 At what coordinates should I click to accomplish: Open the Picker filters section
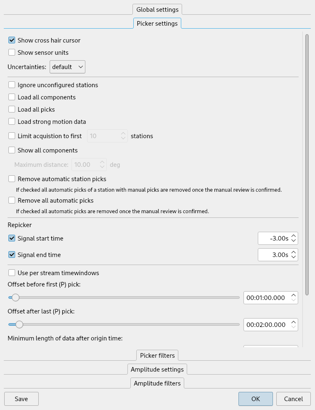(157, 355)
